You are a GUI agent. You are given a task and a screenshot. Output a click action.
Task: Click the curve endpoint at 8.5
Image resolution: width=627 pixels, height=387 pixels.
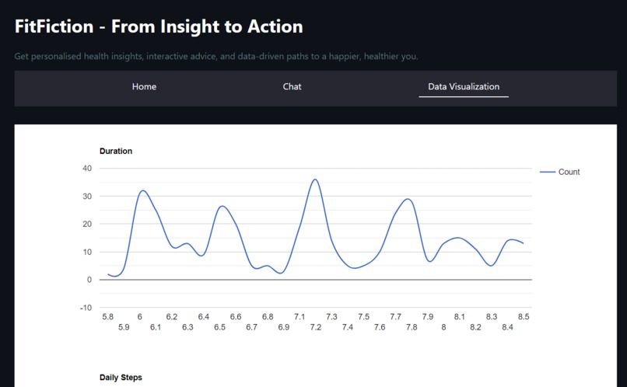click(x=523, y=243)
